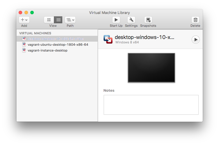Image resolution: width=219 pixels, height=145 pixels.
Task: Open the Add virtual machine dropdown
Action: (24, 20)
